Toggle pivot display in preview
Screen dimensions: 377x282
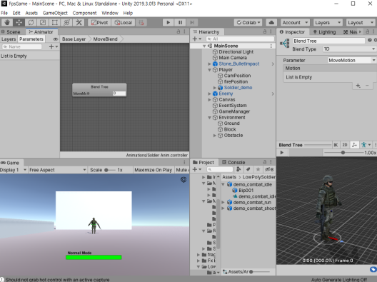tap(354, 145)
